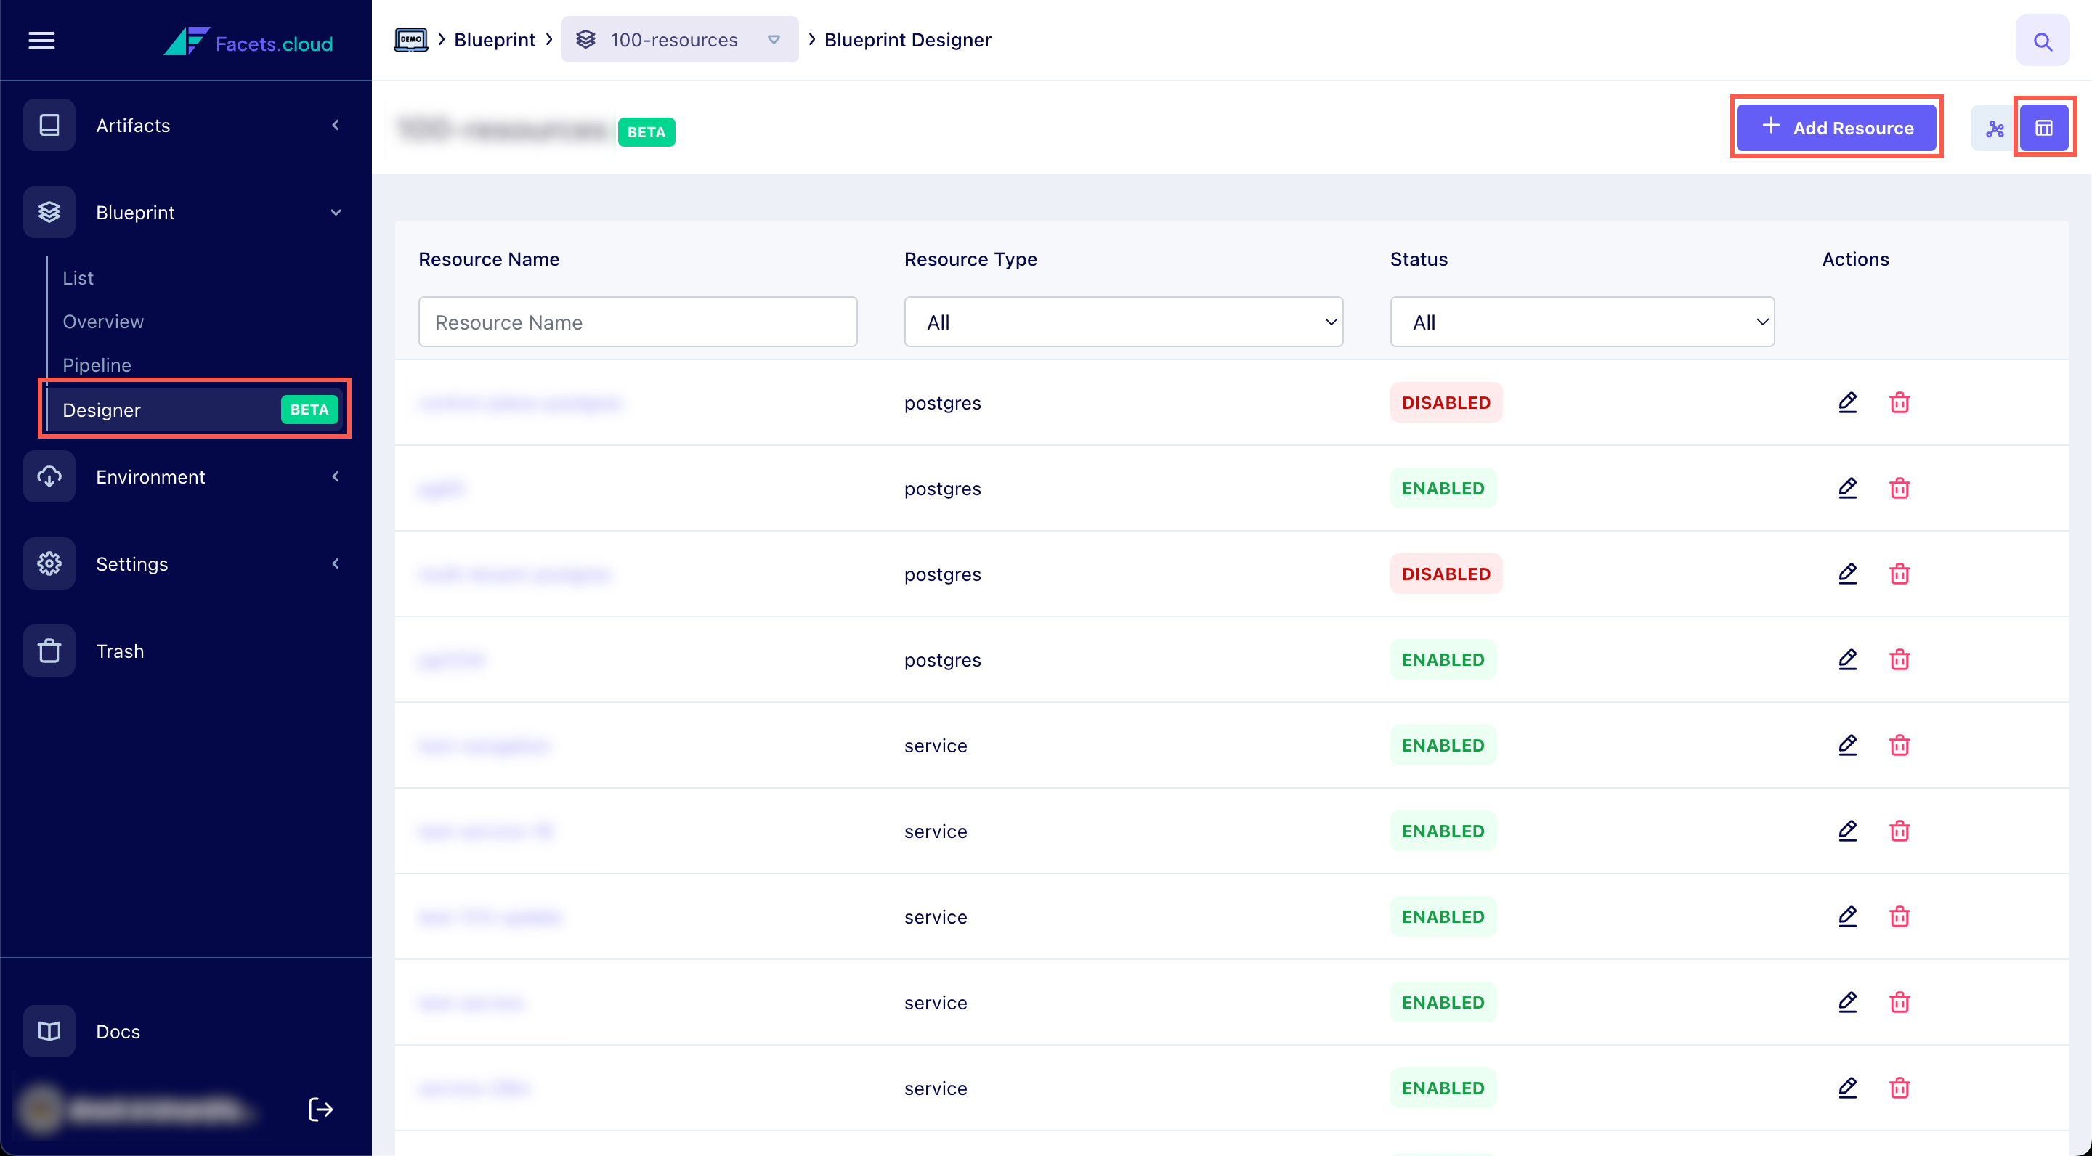Focus the Resource Name filter field
This screenshot has width=2092, height=1156.
click(638, 322)
